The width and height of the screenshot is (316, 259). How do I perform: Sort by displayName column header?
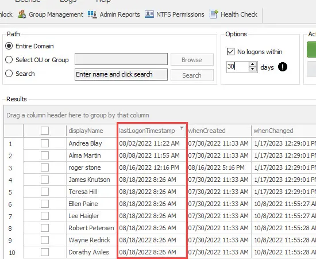[x=91, y=131]
